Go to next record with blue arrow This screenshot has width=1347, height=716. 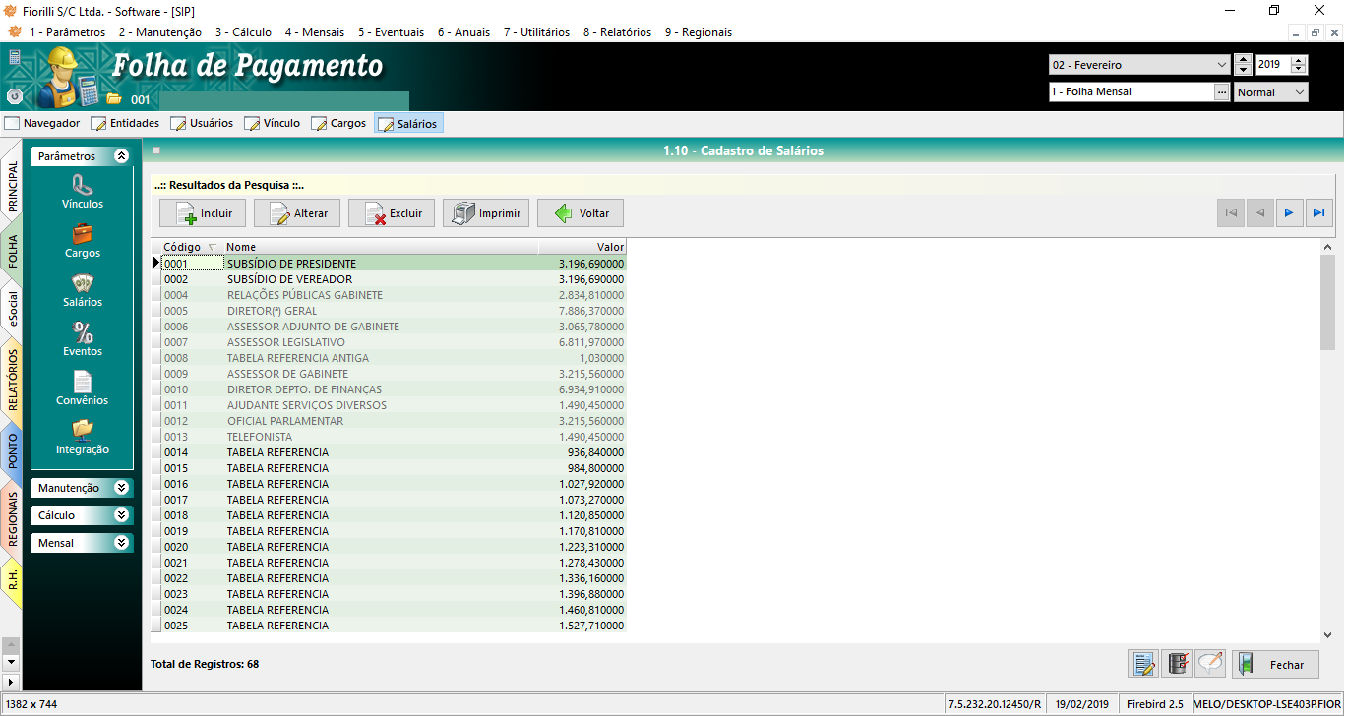click(x=1289, y=213)
